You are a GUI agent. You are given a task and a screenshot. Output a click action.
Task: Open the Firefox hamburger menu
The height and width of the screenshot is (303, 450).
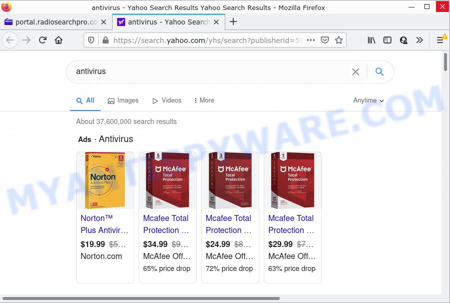pyautogui.click(x=440, y=40)
